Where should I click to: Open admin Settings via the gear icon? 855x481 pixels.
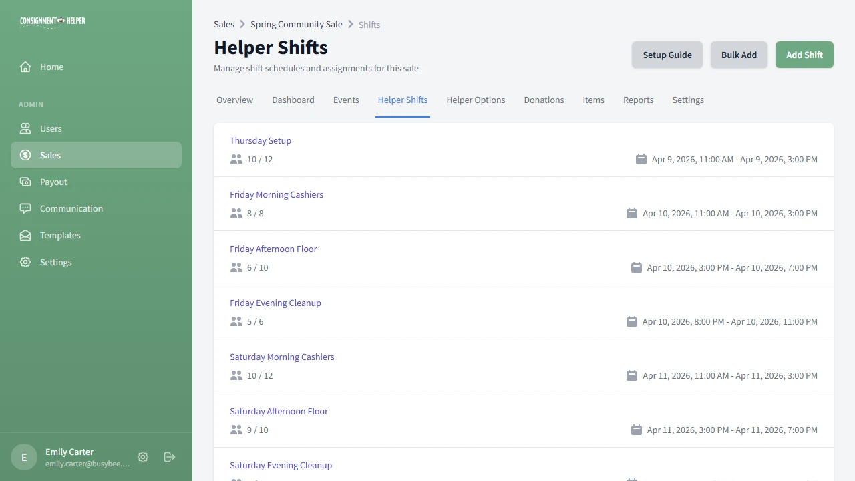pyautogui.click(x=25, y=262)
